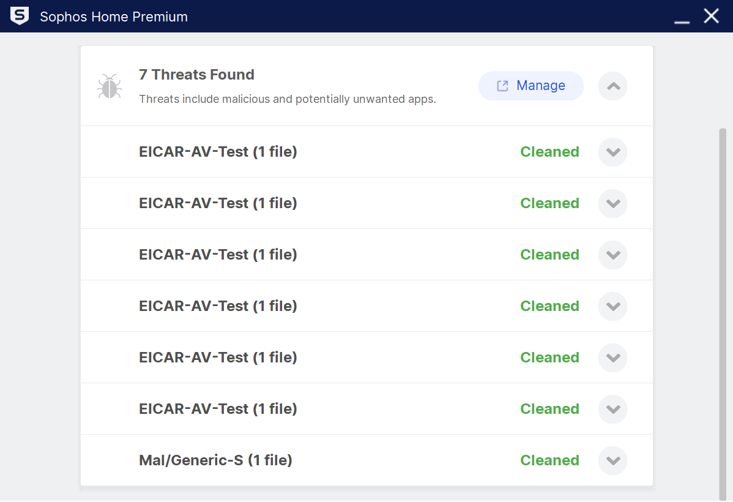Image resolution: width=733 pixels, height=502 pixels.
Task: Select the first EICAR-AV-Test threat name
Action: (x=218, y=152)
